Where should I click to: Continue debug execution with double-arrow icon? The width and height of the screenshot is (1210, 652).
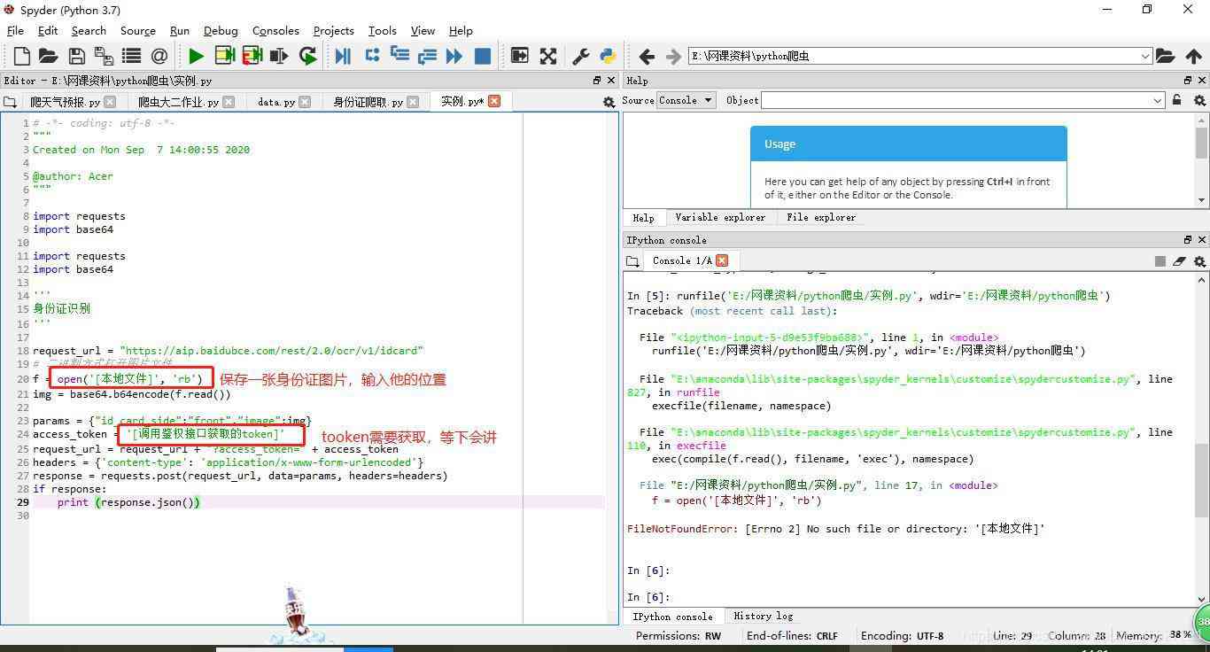[454, 56]
